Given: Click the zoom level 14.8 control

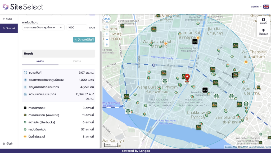Looking at the screenshot, I should (107, 19).
